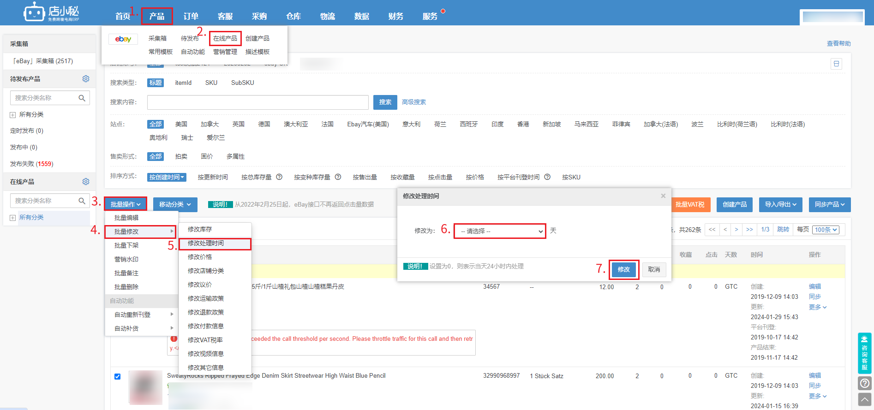Open the 高级搜索 link
874x410 pixels.
pos(413,102)
